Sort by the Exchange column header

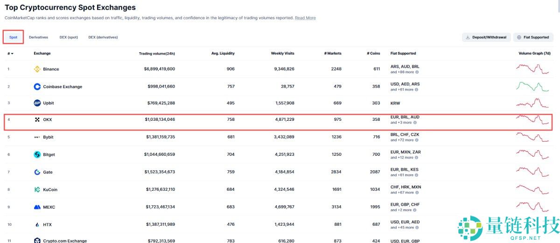pyautogui.click(x=42, y=53)
